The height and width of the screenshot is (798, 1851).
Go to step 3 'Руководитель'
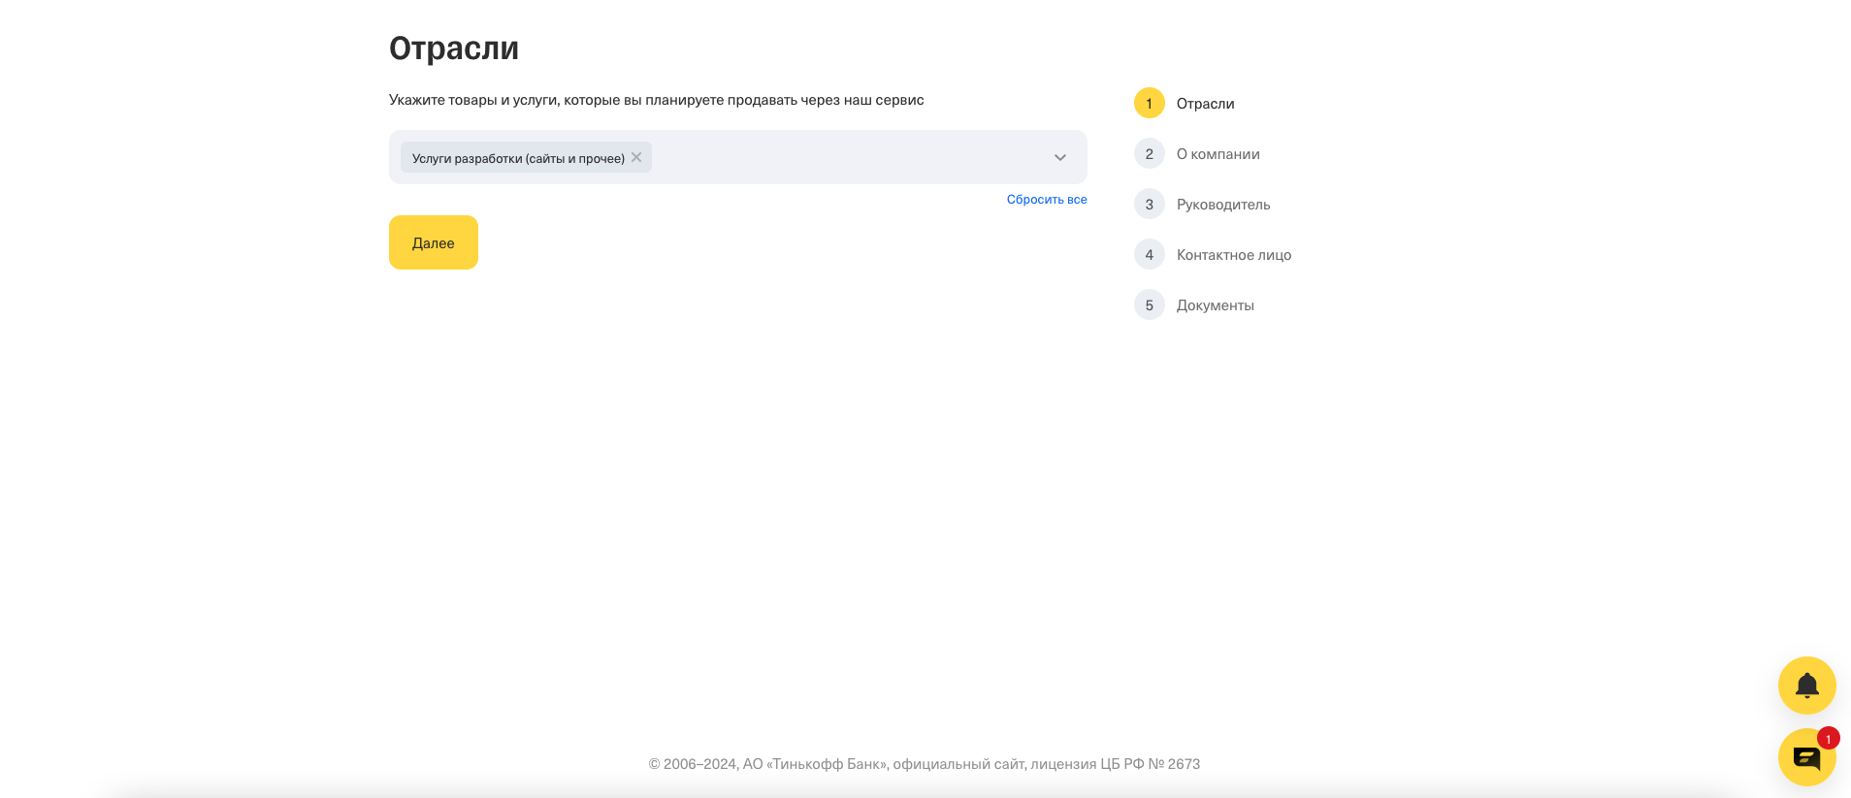(1202, 204)
